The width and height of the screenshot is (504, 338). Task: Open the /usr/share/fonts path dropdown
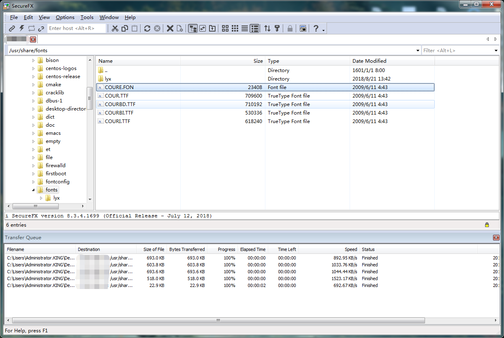coord(418,51)
